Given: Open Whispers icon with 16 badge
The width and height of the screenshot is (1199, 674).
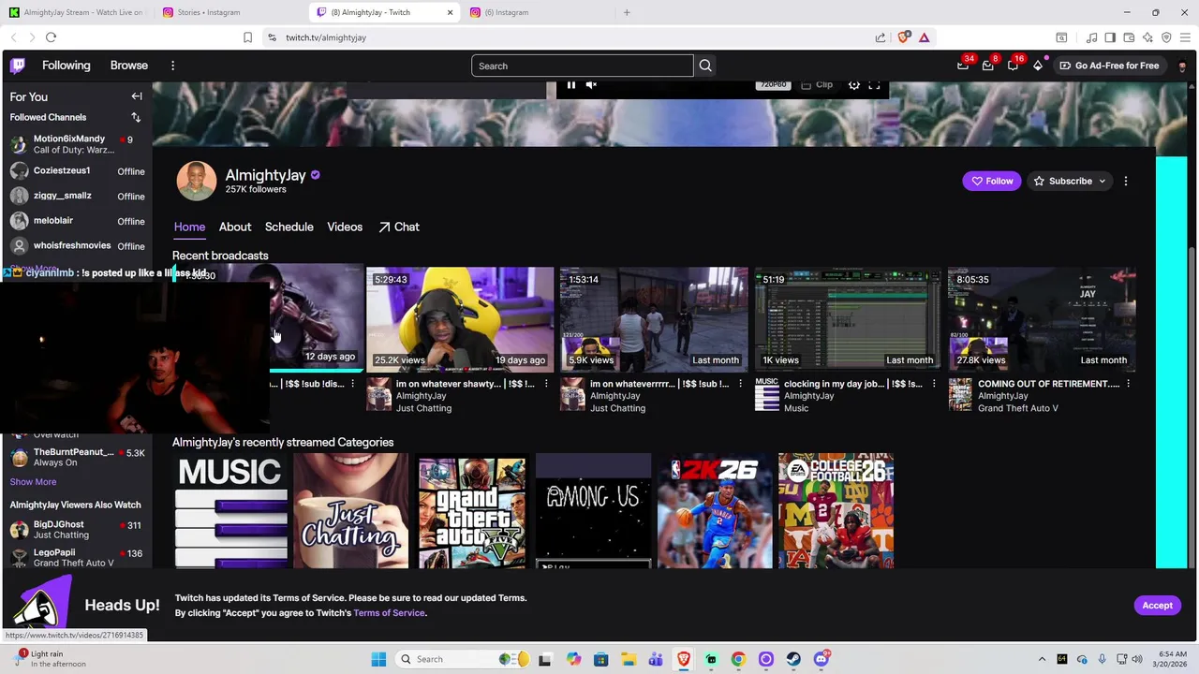Looking at the screenshot, I should pyautogui.click(x=1013, y=66).
